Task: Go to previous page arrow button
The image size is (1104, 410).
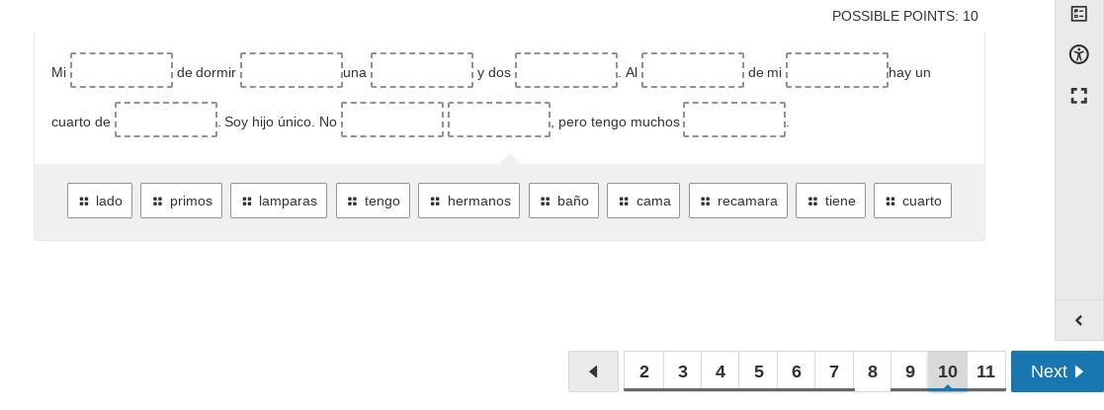Action: point(594,371)
